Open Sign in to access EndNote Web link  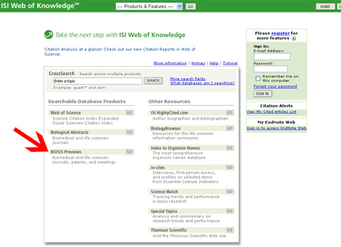tap(276, 128)
